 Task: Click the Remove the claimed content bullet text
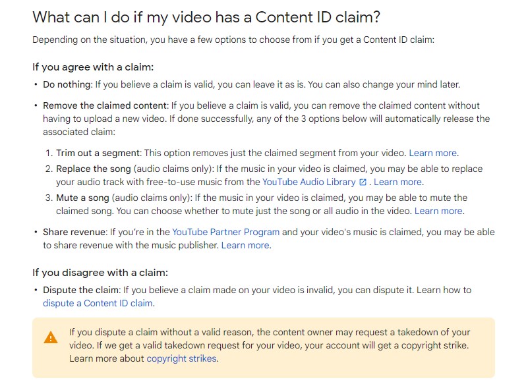tap(105, 105)
